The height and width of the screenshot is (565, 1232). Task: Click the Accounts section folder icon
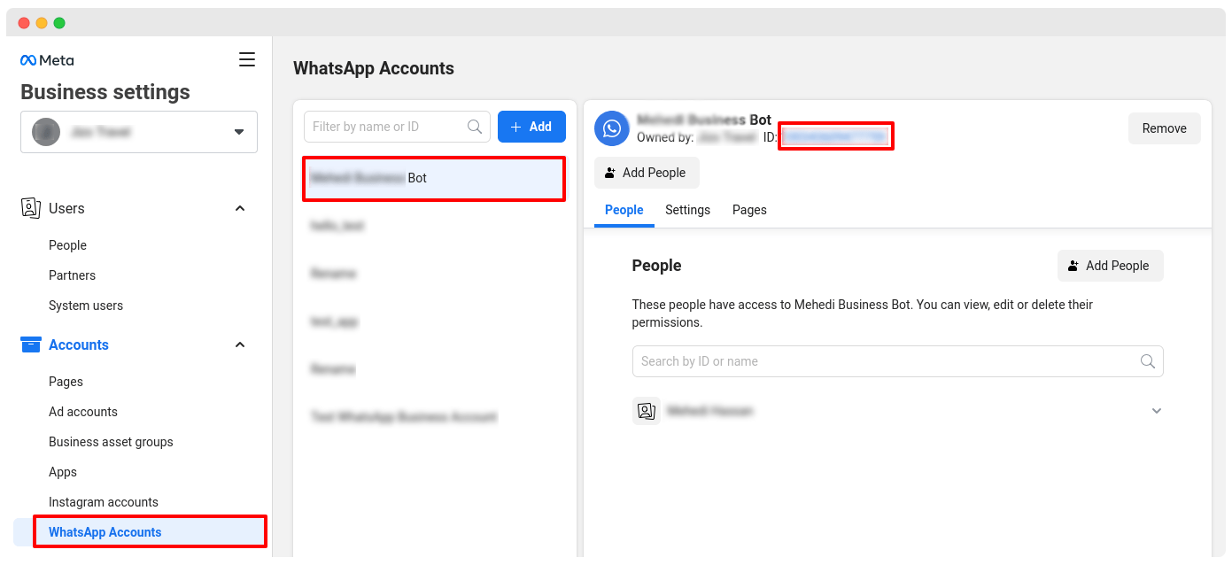pos(28,344)
